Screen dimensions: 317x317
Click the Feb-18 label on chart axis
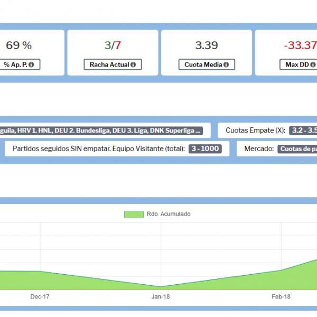pos(281,297)
